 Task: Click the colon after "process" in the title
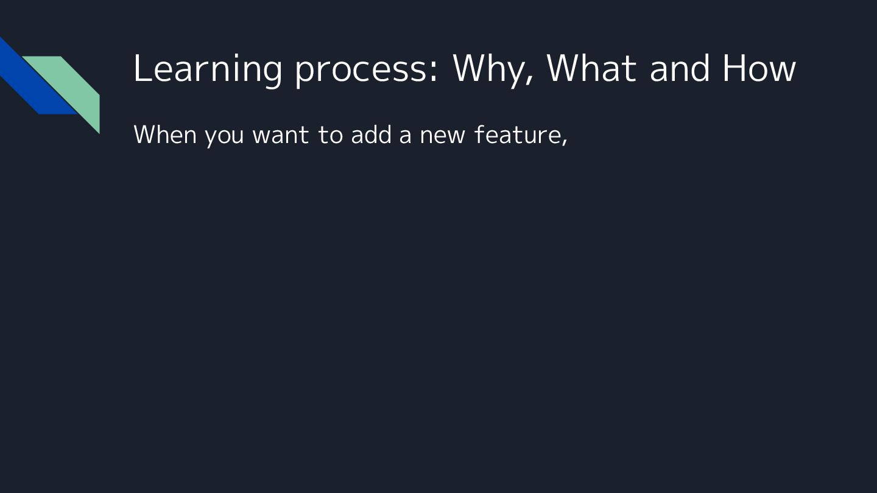434,72
